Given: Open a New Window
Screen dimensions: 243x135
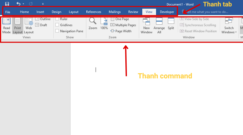Looking at the screenshot, I should coord(146,26).
